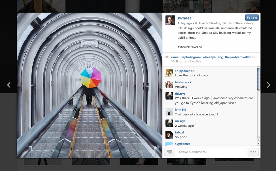The image size is (276, 171).
Task: Click the heart like button
Action: pos(169,152)
